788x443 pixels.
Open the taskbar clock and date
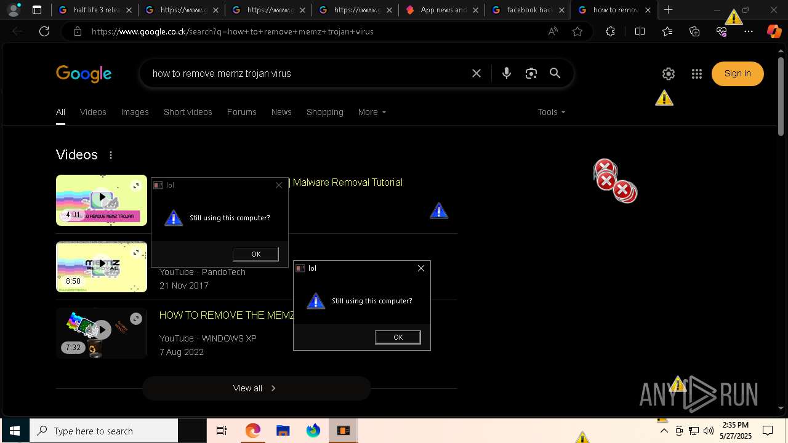tap(736, 431)
